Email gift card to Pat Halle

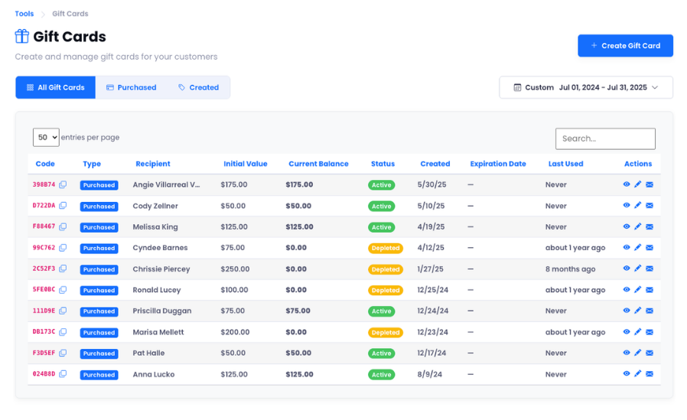(650, 353)
